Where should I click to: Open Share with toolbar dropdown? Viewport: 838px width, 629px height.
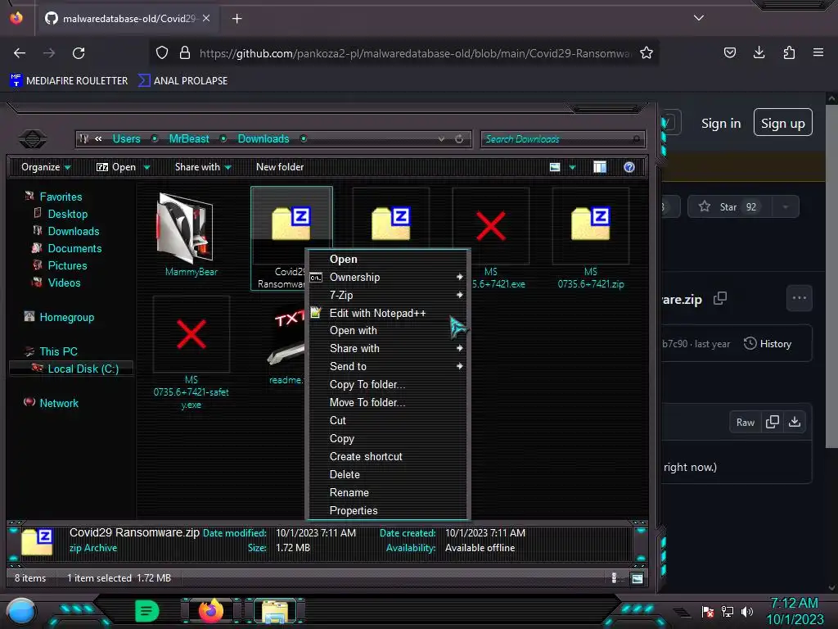pos(203,167)
